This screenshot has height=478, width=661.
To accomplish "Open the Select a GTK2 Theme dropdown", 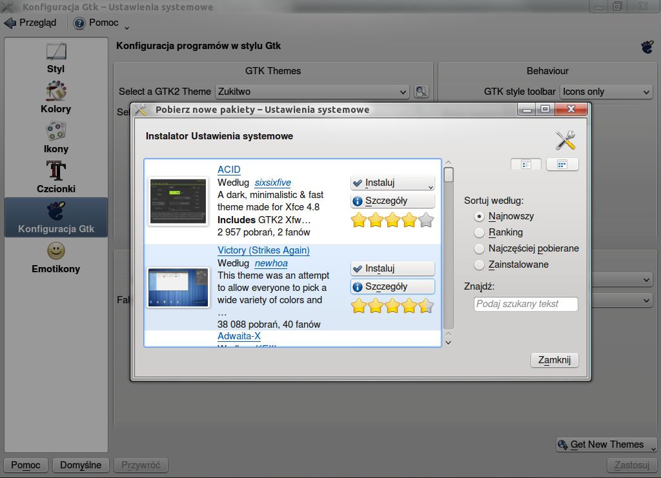I will pyautogui.click(x=312, y=92).
